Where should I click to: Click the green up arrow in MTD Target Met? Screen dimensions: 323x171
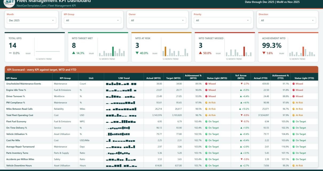tap(74, 53)
